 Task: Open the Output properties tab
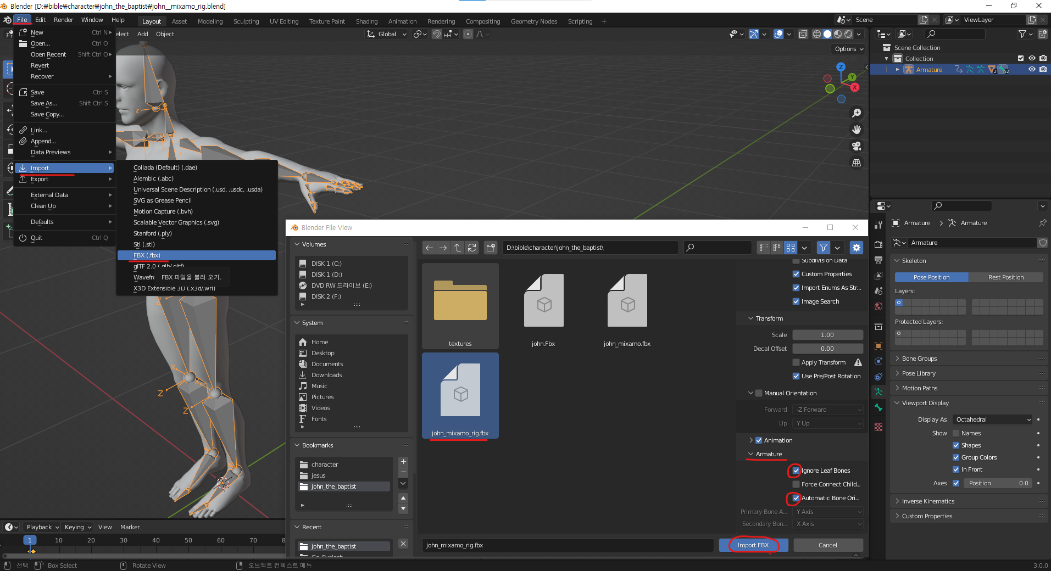click(x=878, y=260)
